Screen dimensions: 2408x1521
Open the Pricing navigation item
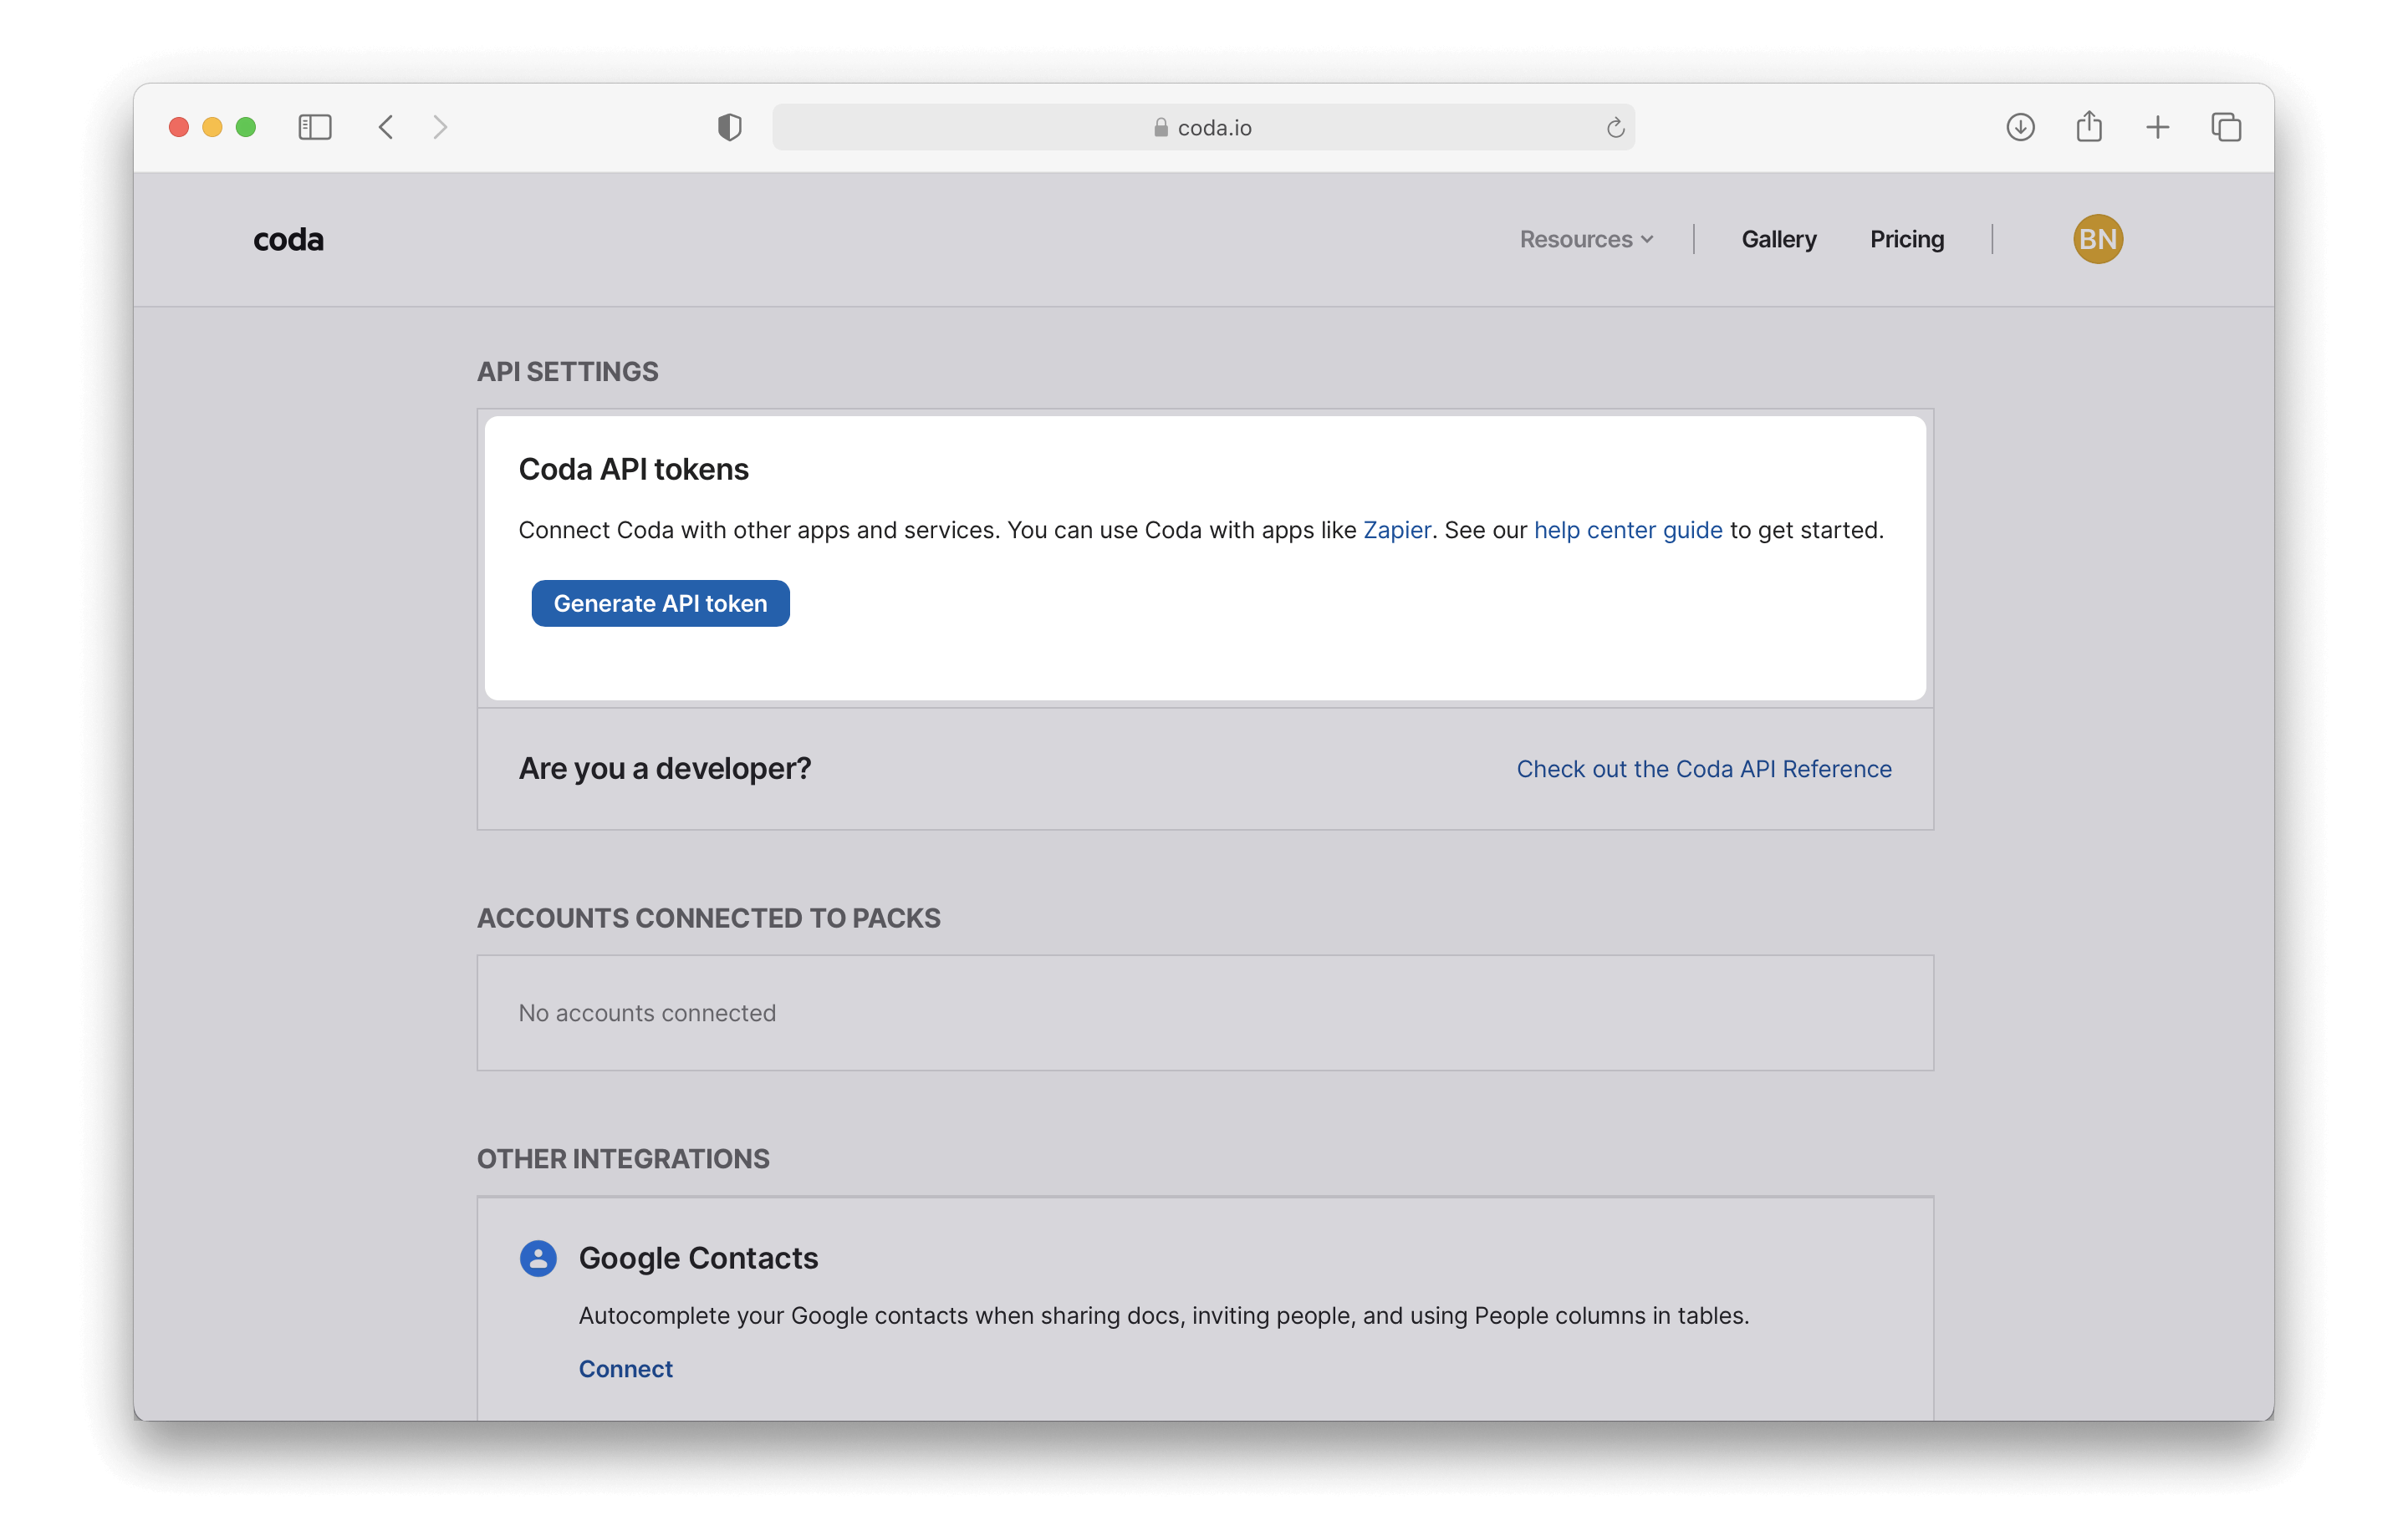[x=1906, y=239]
